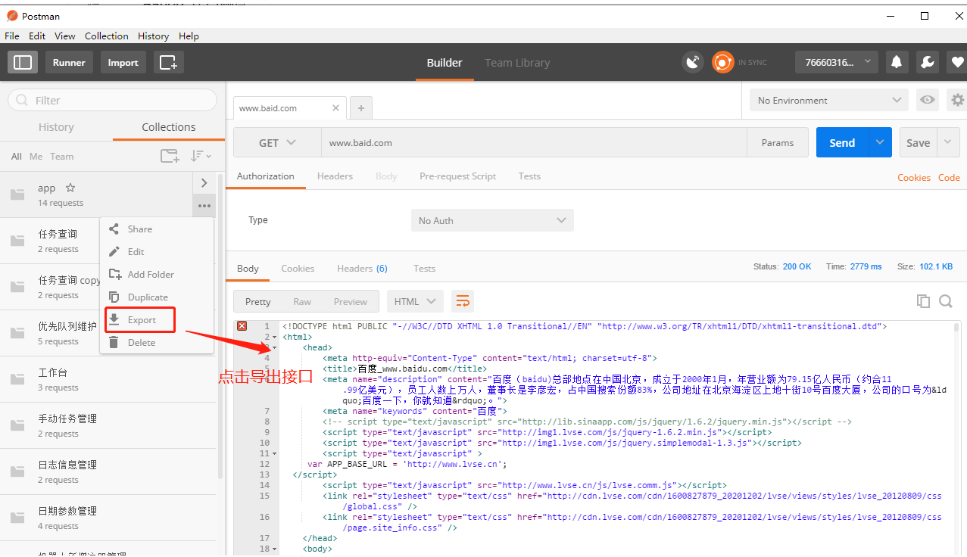
Task: Search within response body icon
Action: 946,301
